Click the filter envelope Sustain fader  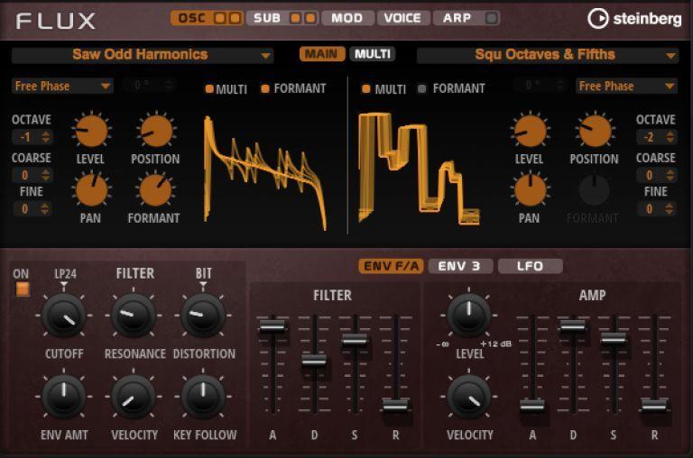click(x=355, y=340)
